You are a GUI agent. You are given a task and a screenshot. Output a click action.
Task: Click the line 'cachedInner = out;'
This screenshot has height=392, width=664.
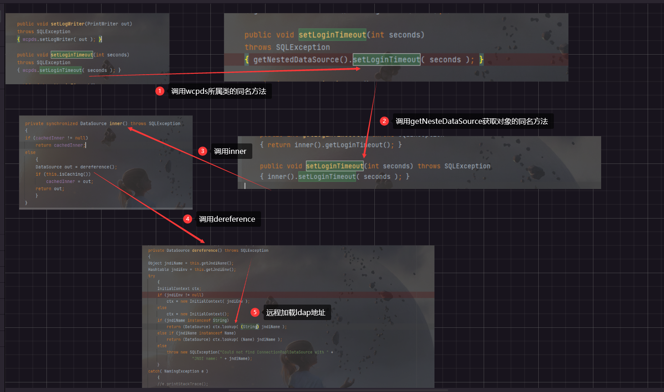pos(70,182)
